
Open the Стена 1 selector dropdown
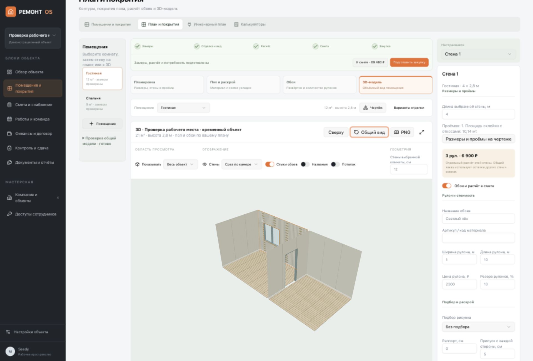coord(478,54)
